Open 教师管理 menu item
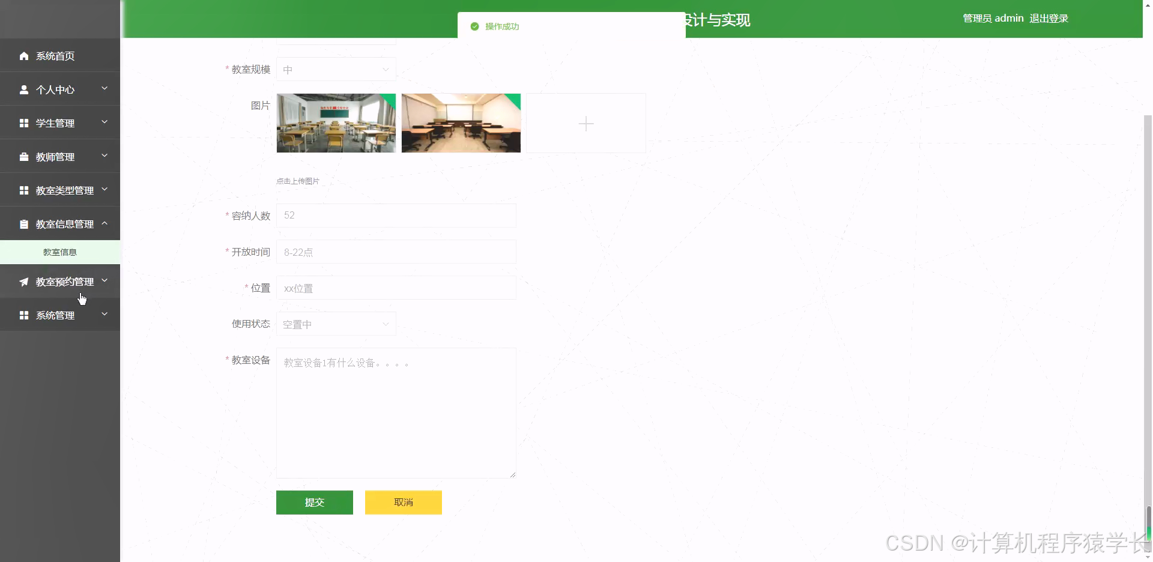The width and height of the screenshot is (1153, 562). (60, 157)
